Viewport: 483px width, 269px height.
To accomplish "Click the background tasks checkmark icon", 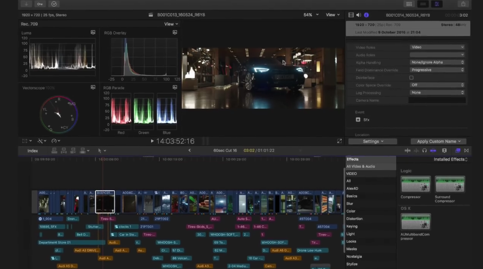I will pos(55,4).
